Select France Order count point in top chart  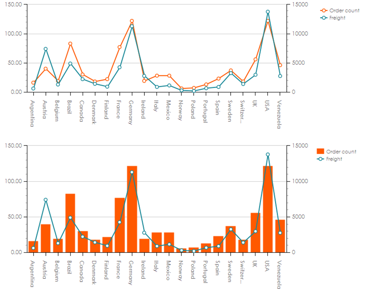pyautogui.click(x=120, y=47)
